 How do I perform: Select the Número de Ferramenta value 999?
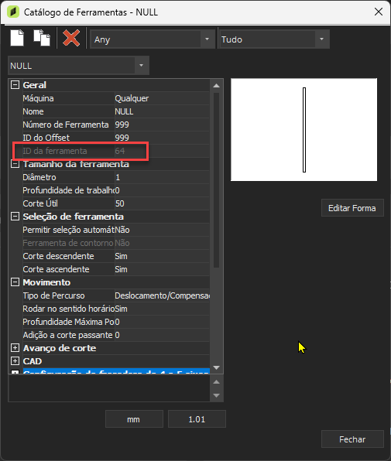point(162,125)
